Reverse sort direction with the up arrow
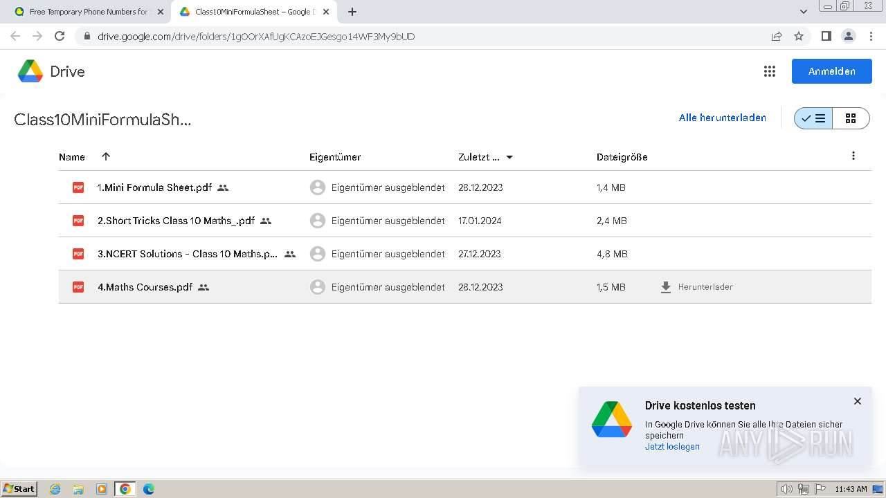The height and width of the screenshot is (498, 886). click(106, 156)
